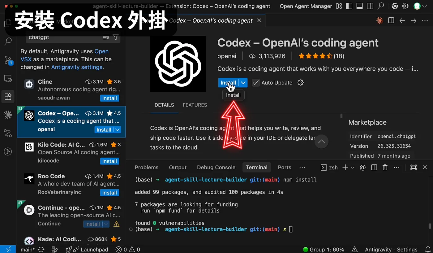Switch to the Problems panel tab
Viewport: 433px width, 253px height.
(147, 168)
